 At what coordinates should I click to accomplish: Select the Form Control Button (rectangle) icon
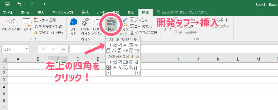(x=108, y=45)
